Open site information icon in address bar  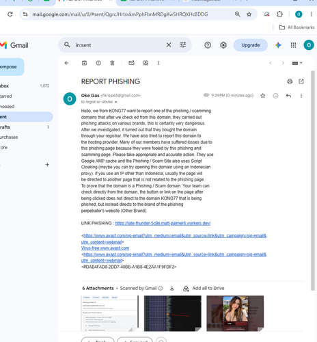tap(25, 14)
